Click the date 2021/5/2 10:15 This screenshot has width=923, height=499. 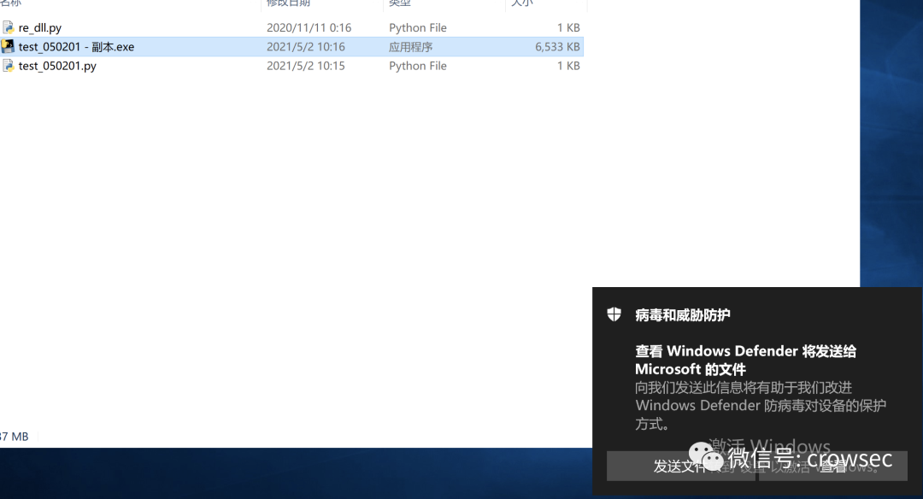click(x=306, y=66)
